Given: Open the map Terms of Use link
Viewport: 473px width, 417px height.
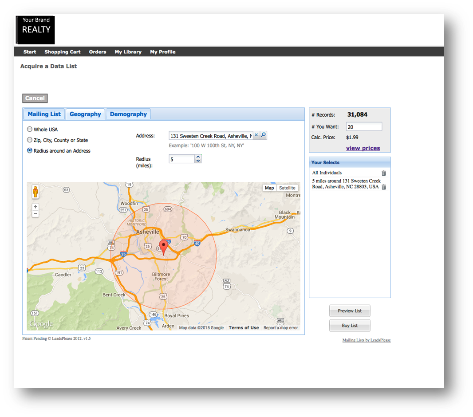Looking at the screenshot, I should [244, 328].
